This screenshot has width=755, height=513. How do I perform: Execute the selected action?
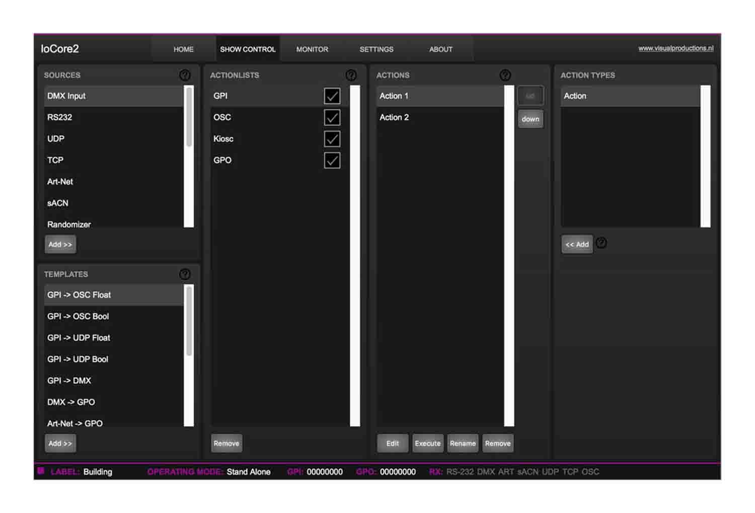pyautogui.click(x=428, y=444)
